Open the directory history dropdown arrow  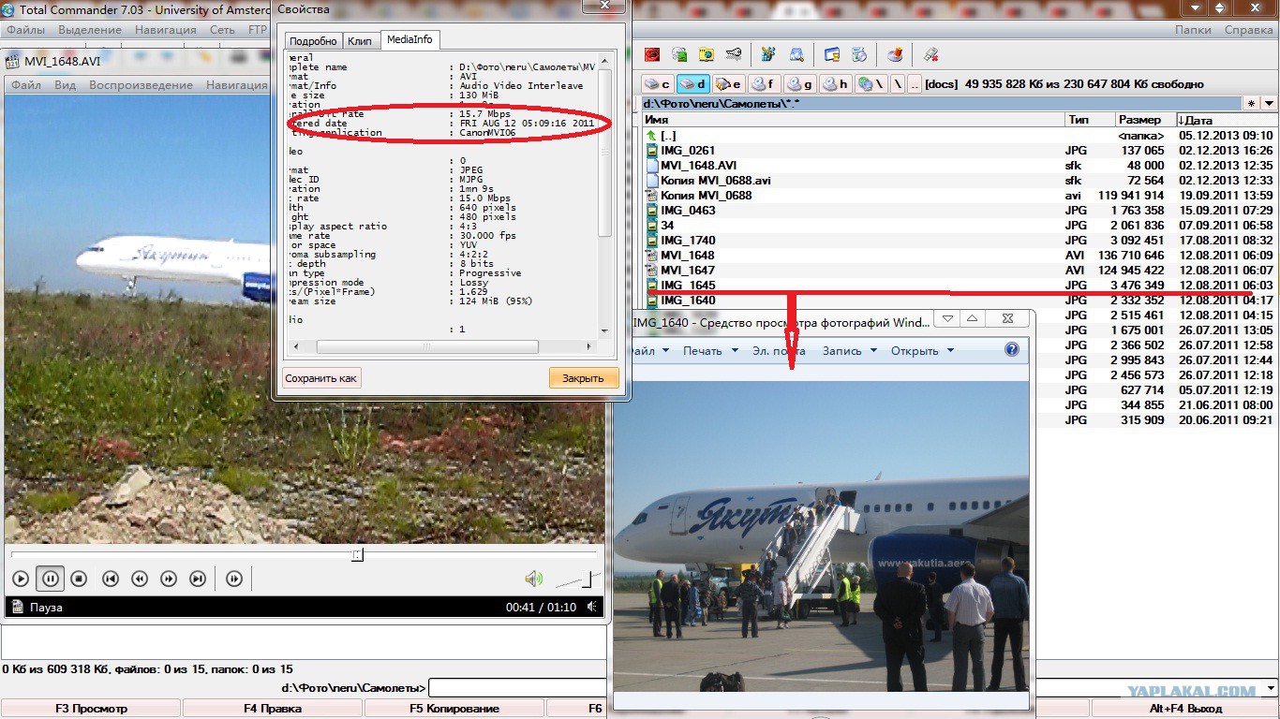click(1270, 103)
